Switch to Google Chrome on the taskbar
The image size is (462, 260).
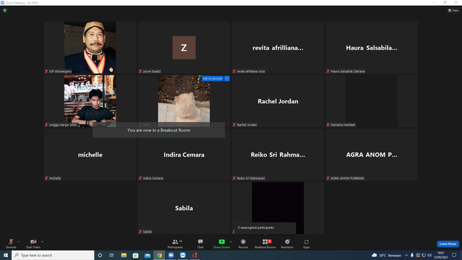[159, 255]
